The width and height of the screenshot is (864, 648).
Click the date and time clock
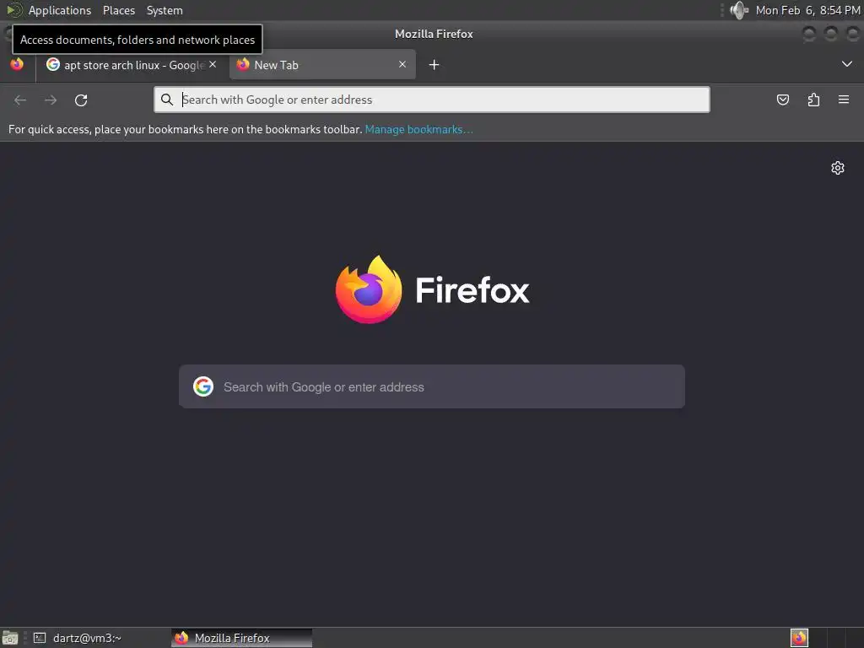[x=807, y=10]
